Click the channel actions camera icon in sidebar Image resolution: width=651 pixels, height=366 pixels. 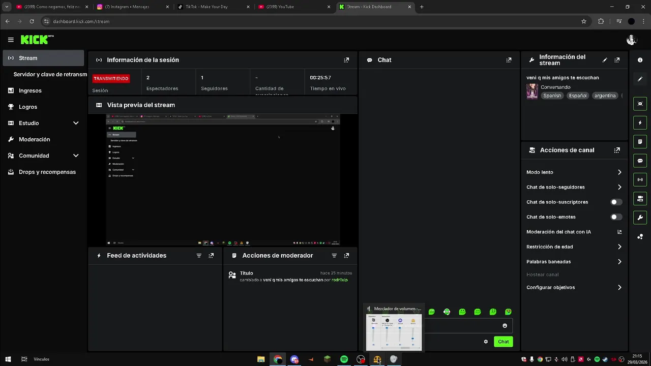click(640, 198)
